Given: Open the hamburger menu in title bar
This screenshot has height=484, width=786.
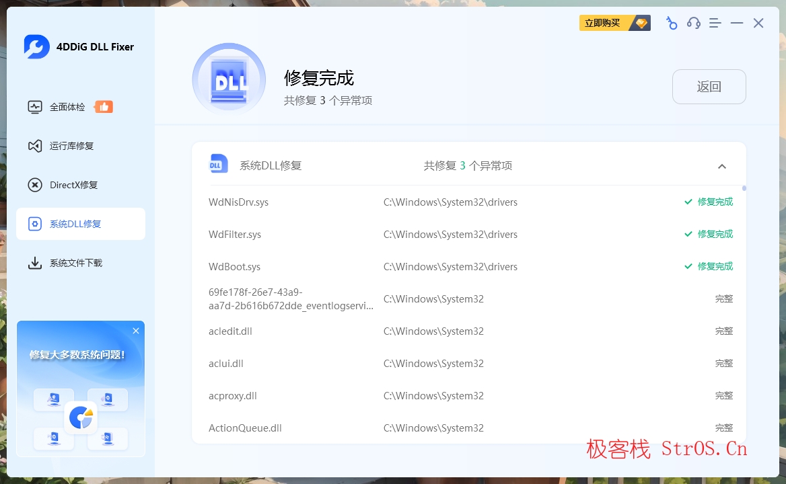Looking at the screenshot, I should click(x=715, y=23).
